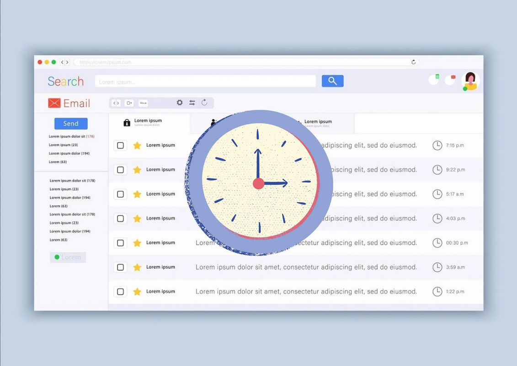Toggle the star on the 7:15 p.m email

click(x=137, y=145)
